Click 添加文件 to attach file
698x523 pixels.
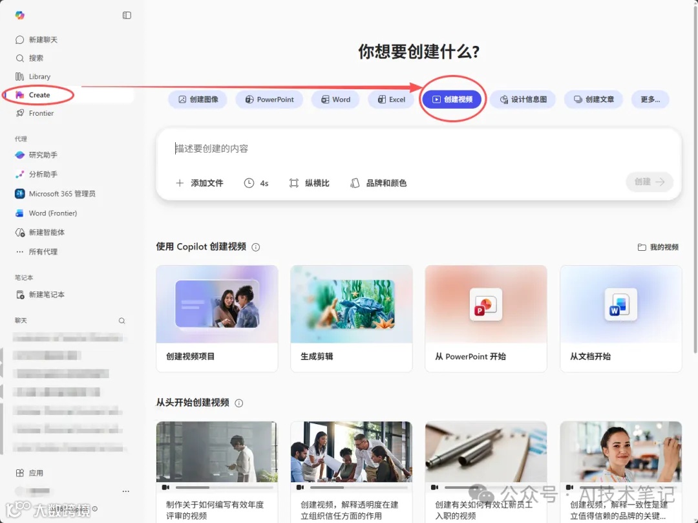tap(200, 183)
